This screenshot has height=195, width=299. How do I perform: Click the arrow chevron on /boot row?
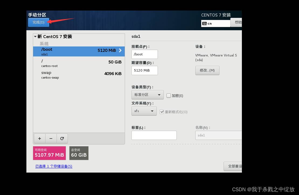pyautogui.click(x=120, y=51)
